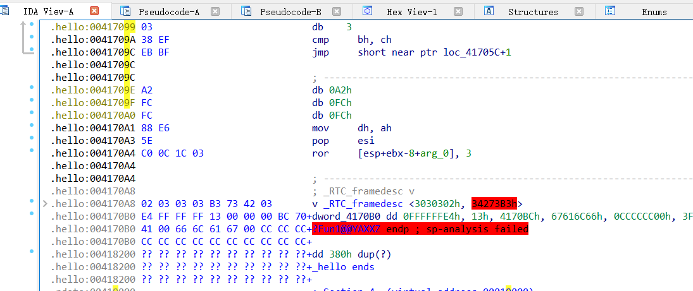Click the red highlighted value 34273B3h
The height and width of the screenshot is (291, 693).
pos(495,204)
